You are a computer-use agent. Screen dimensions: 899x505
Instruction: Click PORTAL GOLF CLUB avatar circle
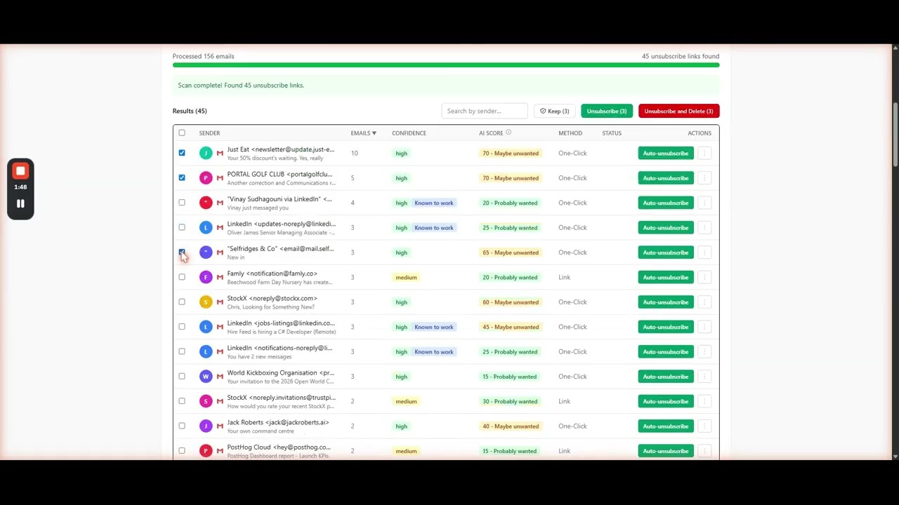point(205,178)
